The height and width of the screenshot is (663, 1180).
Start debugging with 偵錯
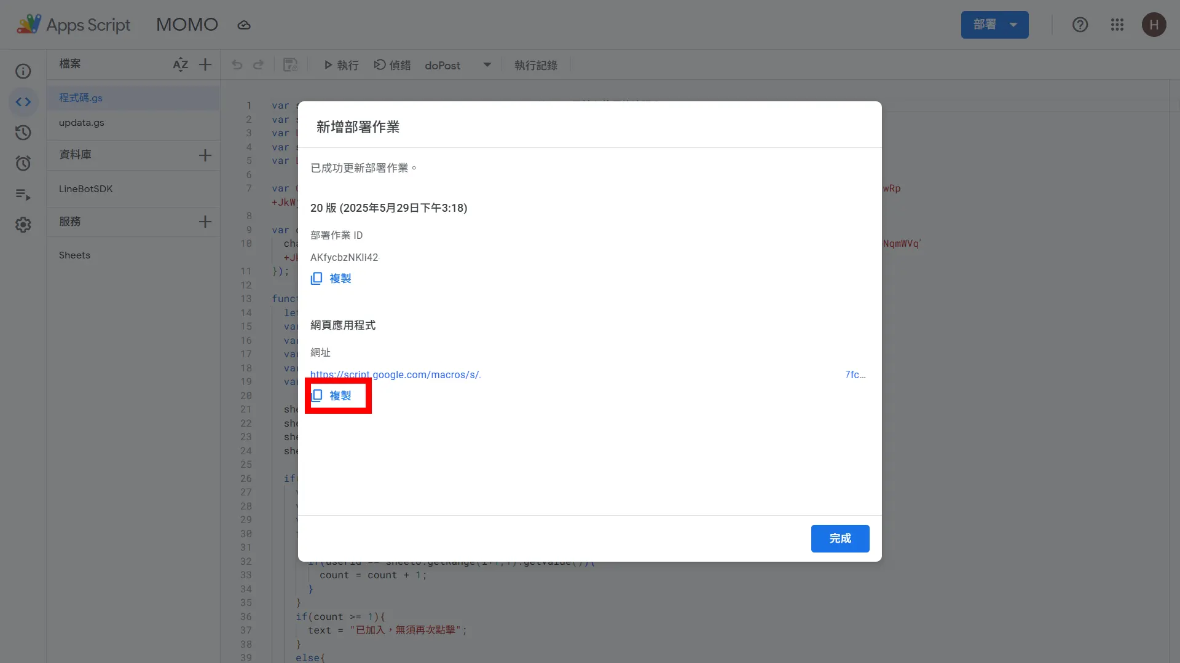pyautogui.click(x=392, y=65)
